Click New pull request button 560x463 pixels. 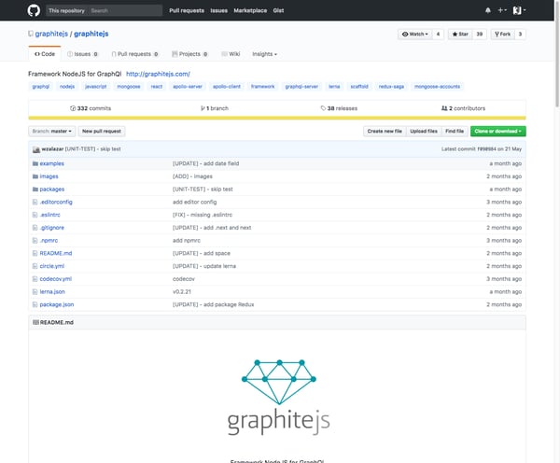(102, 131)
